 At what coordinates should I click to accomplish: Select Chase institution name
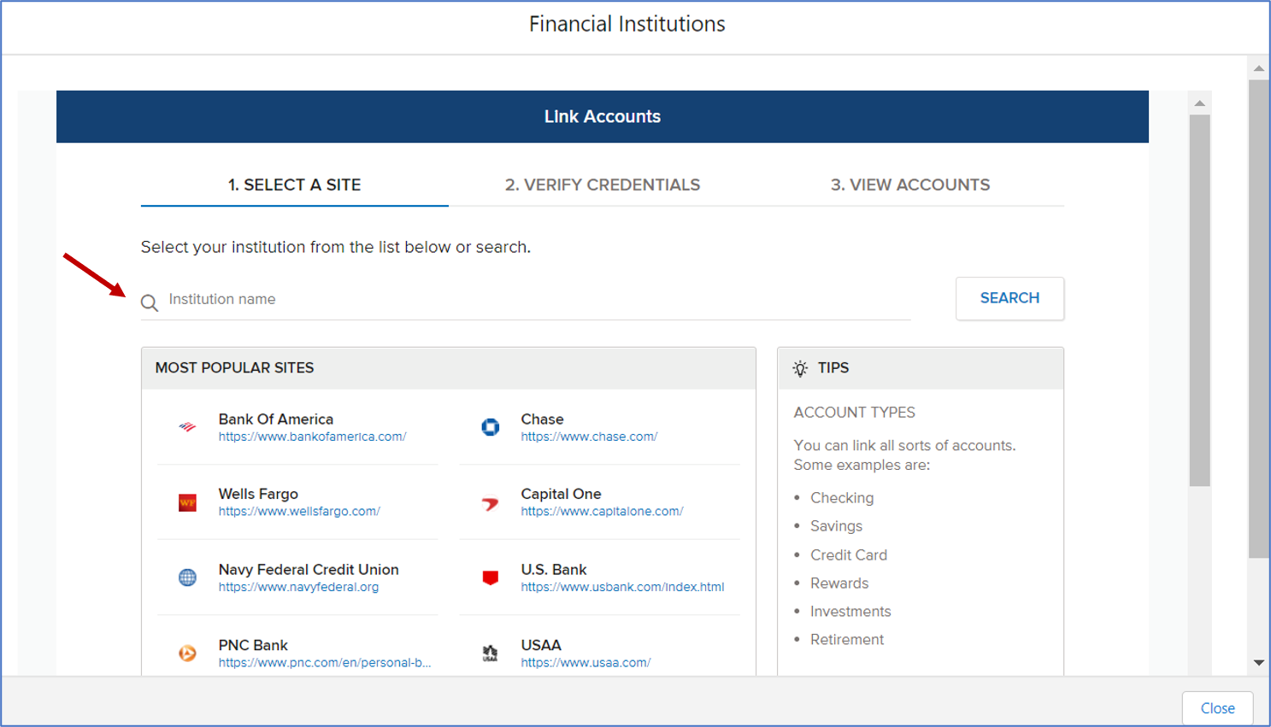click(x=542, y=419)
